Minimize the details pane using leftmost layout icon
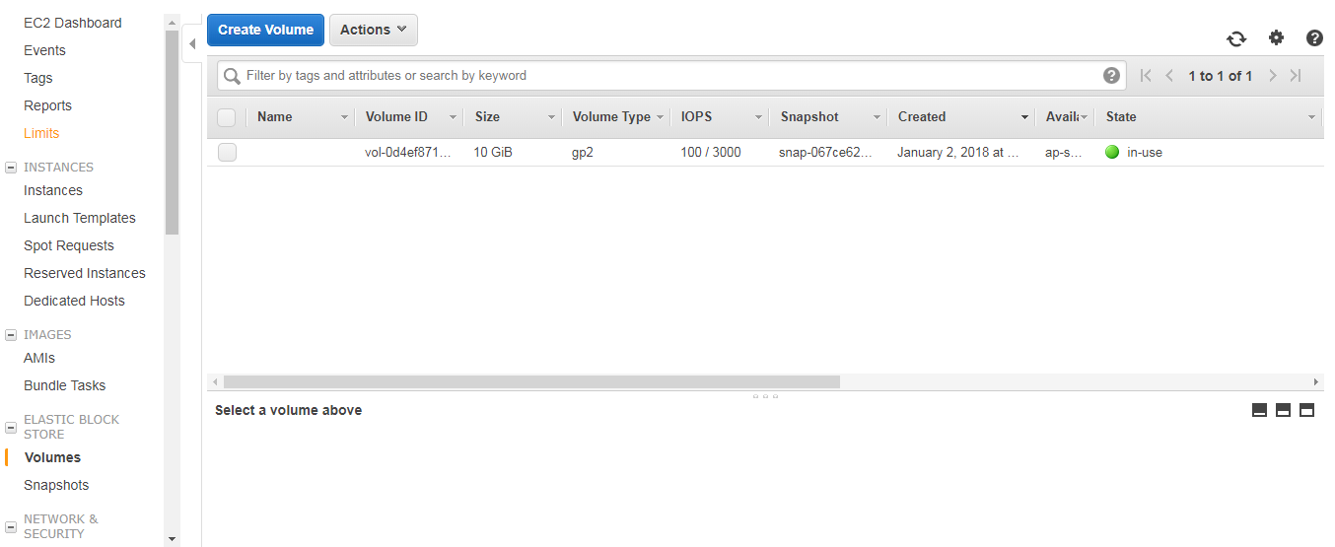This screenshot has width=1335, height=547. [x=1259, y=410]
